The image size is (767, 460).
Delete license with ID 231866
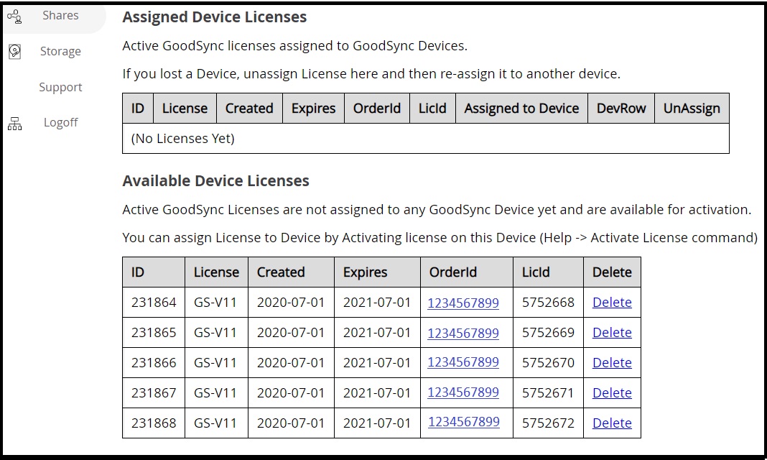click(612, 363)
